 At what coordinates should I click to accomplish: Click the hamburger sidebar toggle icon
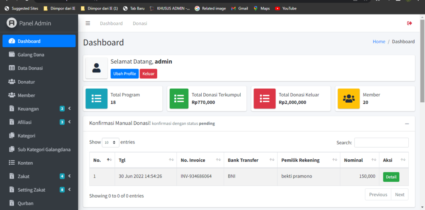[x=88, y=23]
